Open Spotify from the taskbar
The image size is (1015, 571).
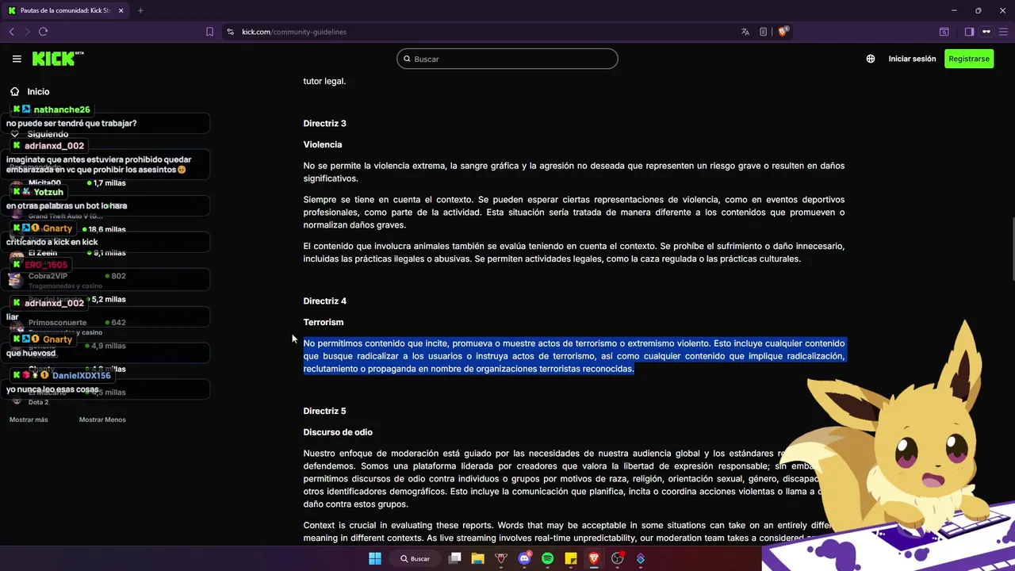point(547,558)
